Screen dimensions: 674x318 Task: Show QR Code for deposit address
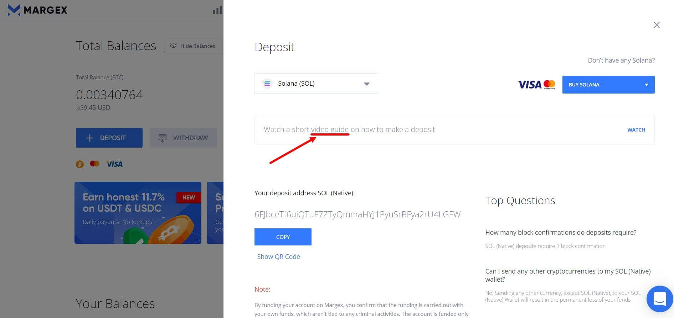[278, 256]
